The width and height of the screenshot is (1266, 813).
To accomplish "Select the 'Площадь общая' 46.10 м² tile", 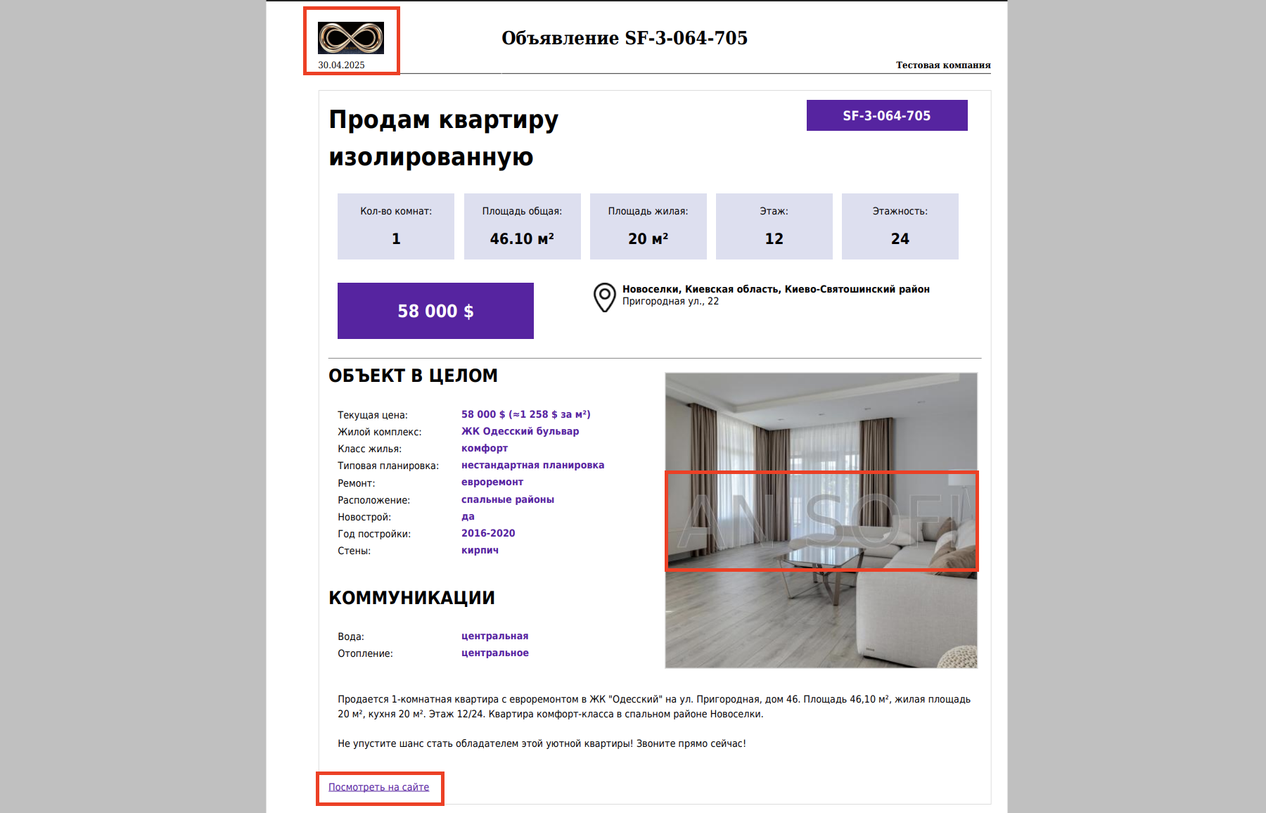I will tap(522, 226).
